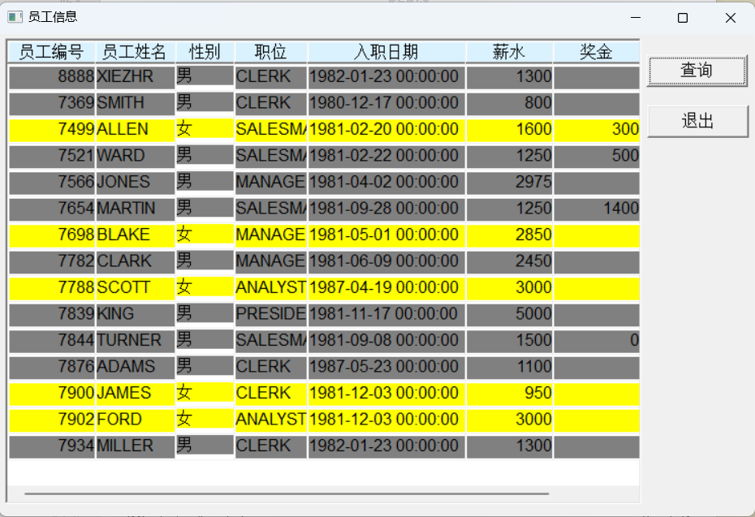Click the JONES name cell
Screen dimensions: 755x517
(136, 183)
